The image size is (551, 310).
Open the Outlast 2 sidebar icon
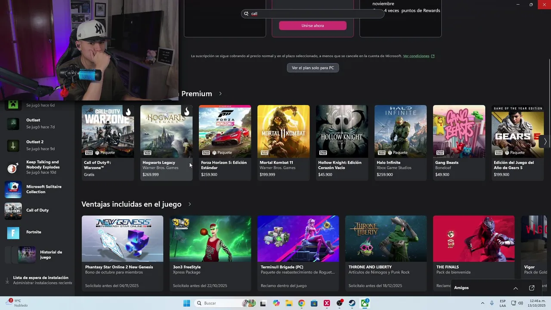click(x=13, y=146)
